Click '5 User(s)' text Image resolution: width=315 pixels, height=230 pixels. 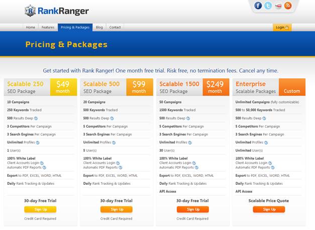pyautogui.click(x=90, y=151)
